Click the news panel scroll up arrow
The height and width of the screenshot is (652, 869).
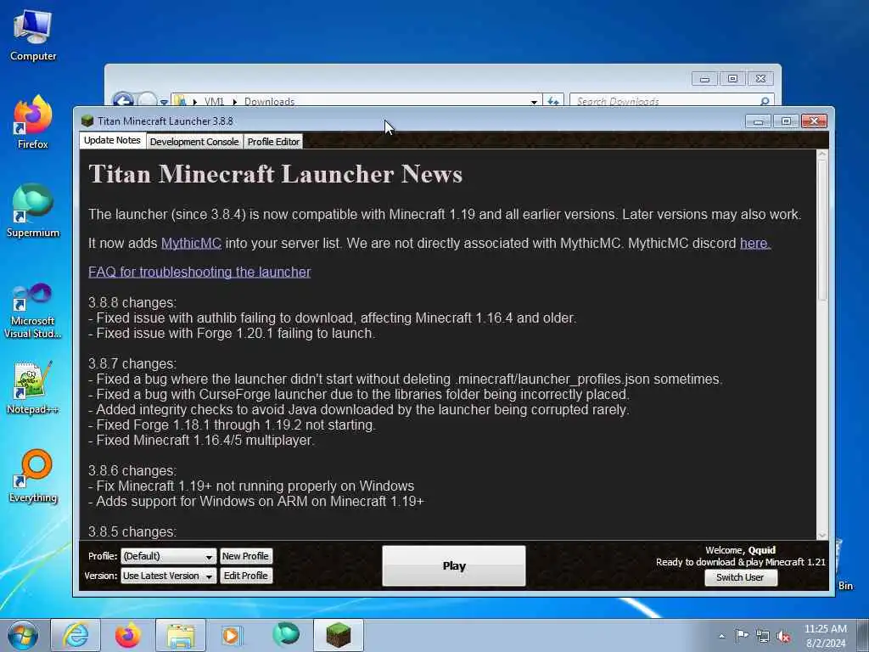tap(821, 155)
